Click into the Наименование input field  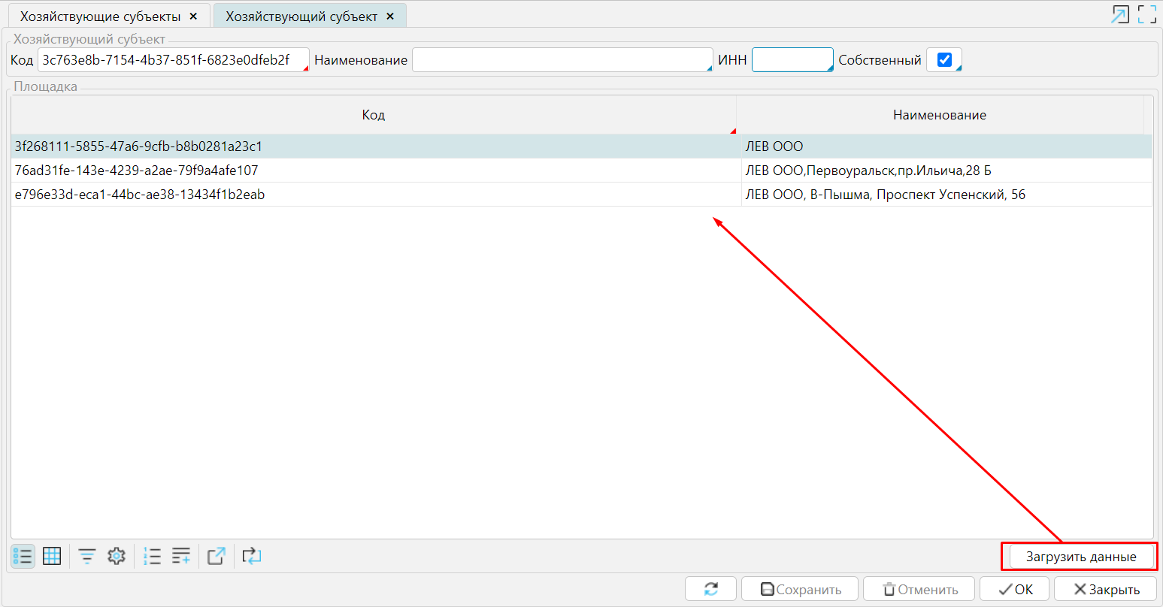pyautogui.click(x=561, y=60)
